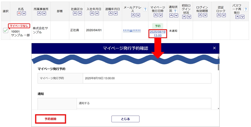Sort 入社年月日 column ascending
The width and height of the screenshot is (251, 127).
[x=92, y=13]
